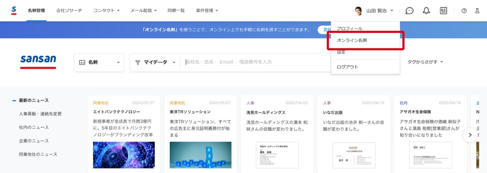Click 浅見ホールディングス business card image

(x=277, y=155)
